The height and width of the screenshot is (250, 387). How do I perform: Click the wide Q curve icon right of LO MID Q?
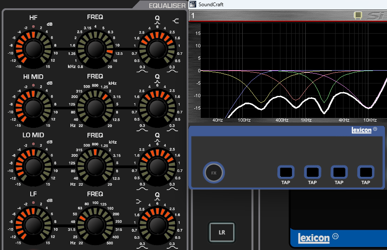pyautogui.click(x=172, y=189)
